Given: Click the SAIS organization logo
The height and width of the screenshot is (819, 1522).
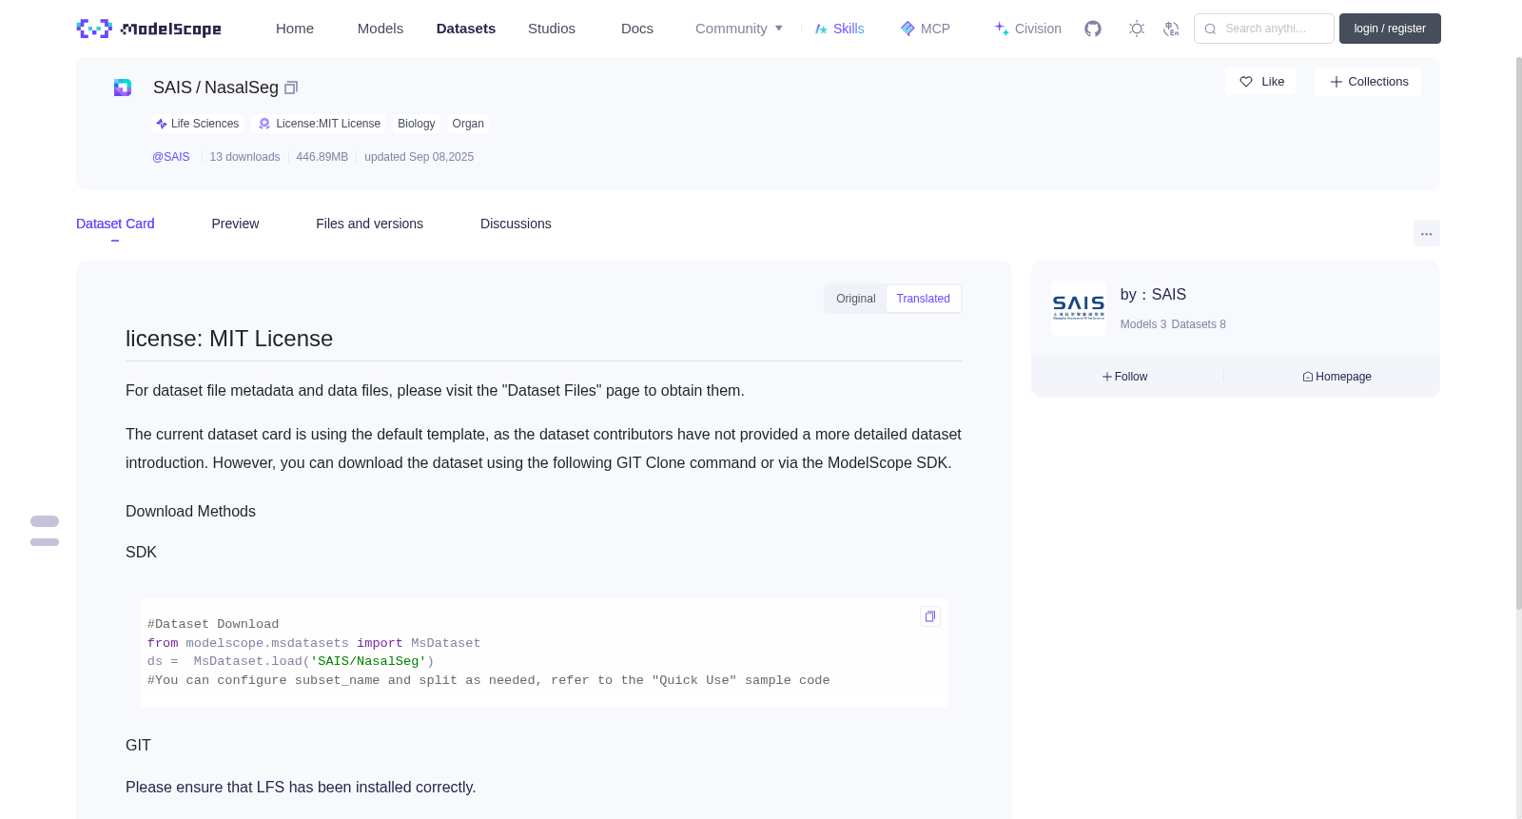Looking at the screenshot, I should pyautogui.click(x=1079, y=307).
